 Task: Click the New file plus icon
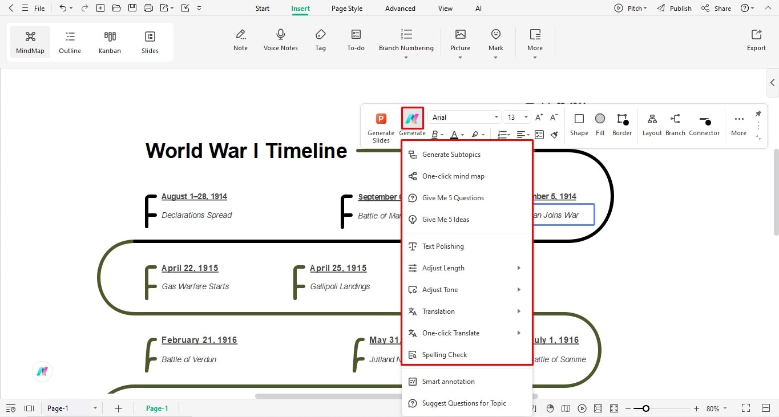tap(100, 9)
